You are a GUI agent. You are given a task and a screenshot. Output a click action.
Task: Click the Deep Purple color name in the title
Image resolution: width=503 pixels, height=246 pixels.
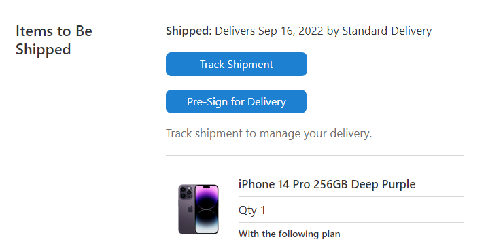pos(383,184)
